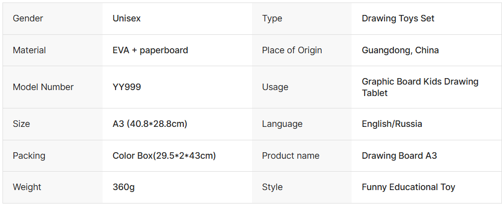Select the English/Russia language value
Screen dimensions: 502x204
click(x=392, y=124)
